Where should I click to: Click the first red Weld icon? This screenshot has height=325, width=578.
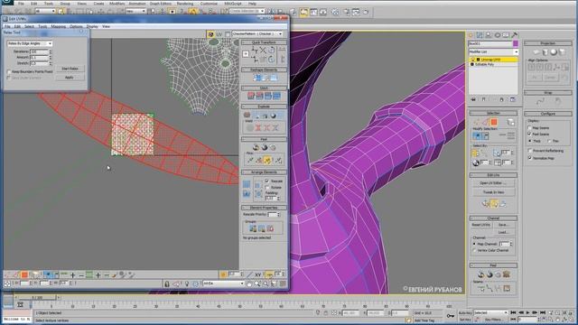click(258, 128)
